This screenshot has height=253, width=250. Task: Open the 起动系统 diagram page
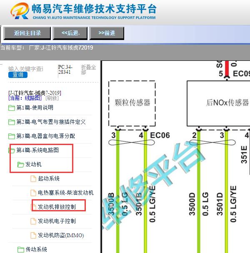tap(49, 179)
